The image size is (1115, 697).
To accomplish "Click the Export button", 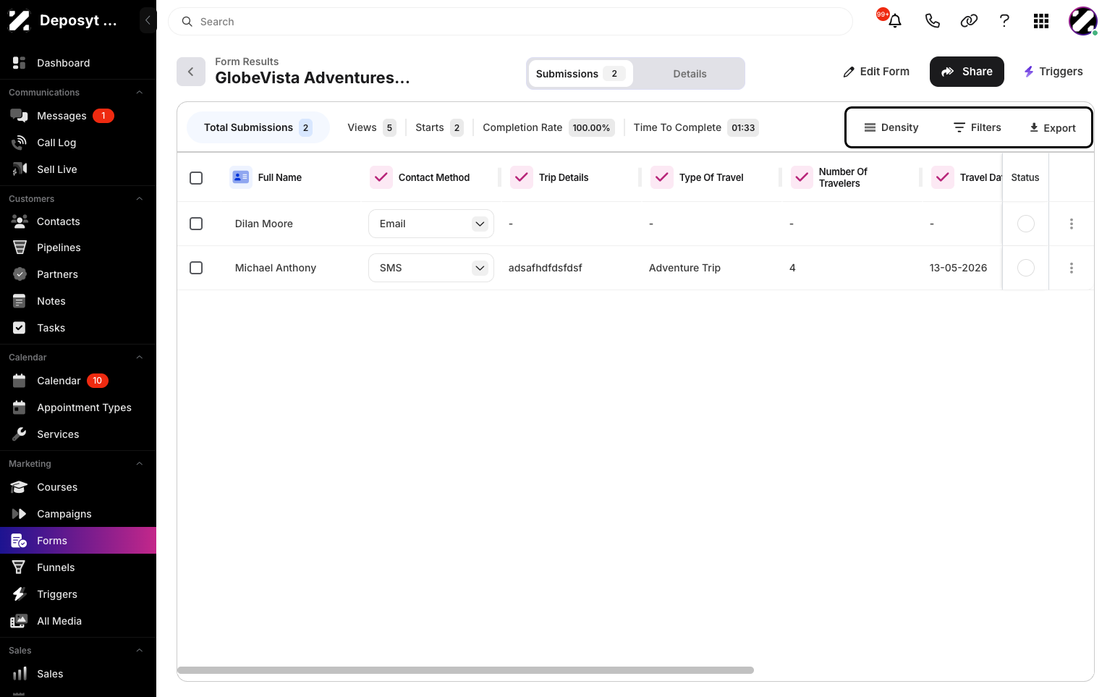I will 1053,128.
